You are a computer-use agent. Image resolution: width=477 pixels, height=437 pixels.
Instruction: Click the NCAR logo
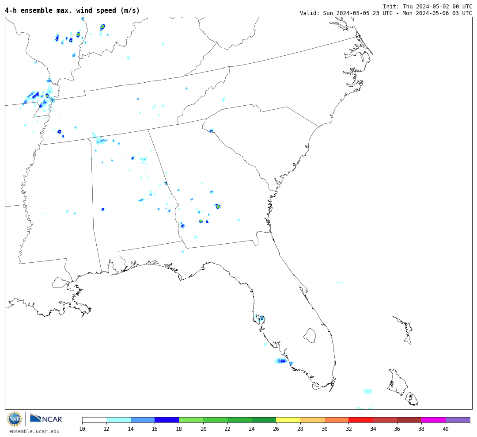click(x=46, y=418)
